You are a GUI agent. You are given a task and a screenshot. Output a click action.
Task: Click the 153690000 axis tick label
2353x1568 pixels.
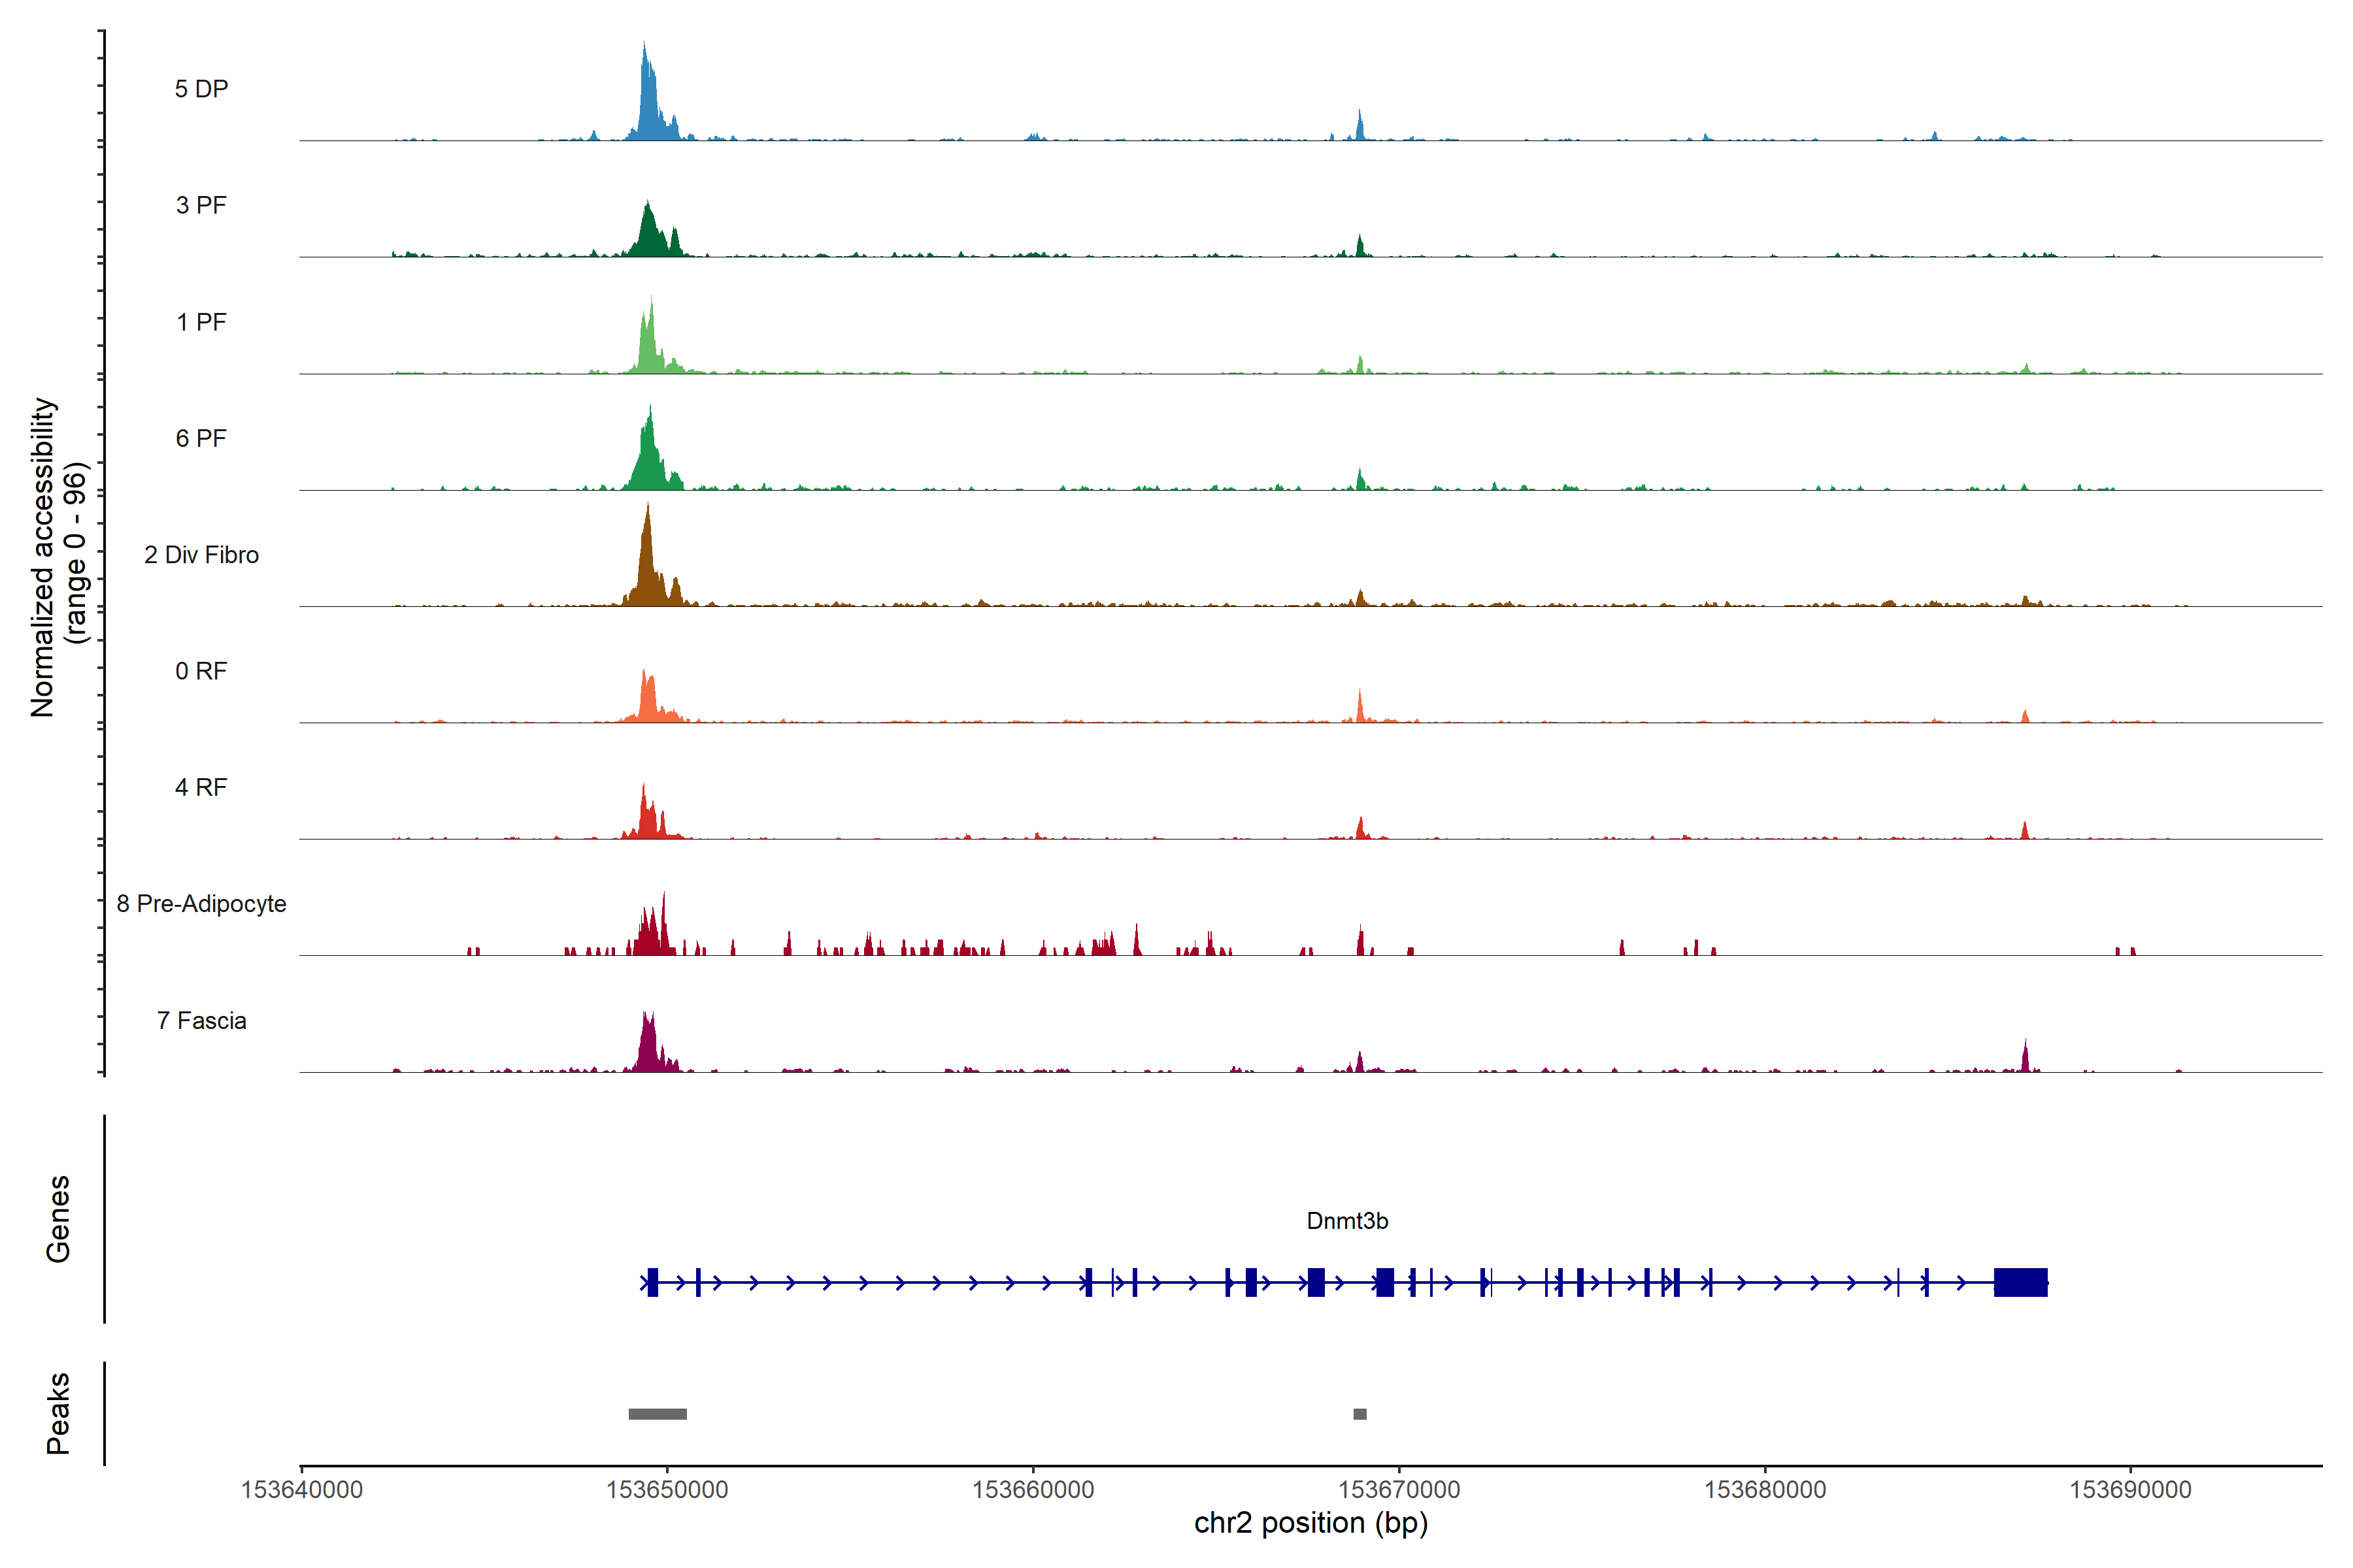(2130, 1490)
